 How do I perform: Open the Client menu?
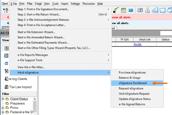[x=5, y=4]
